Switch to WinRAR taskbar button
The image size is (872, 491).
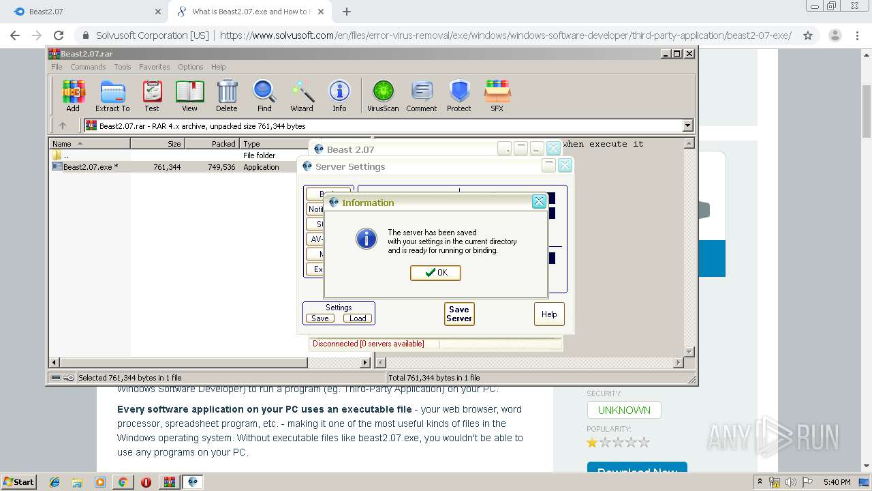170,482
